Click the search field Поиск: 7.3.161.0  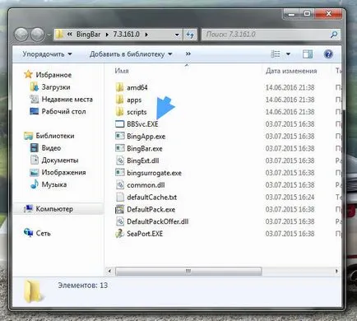pos(265,35)
